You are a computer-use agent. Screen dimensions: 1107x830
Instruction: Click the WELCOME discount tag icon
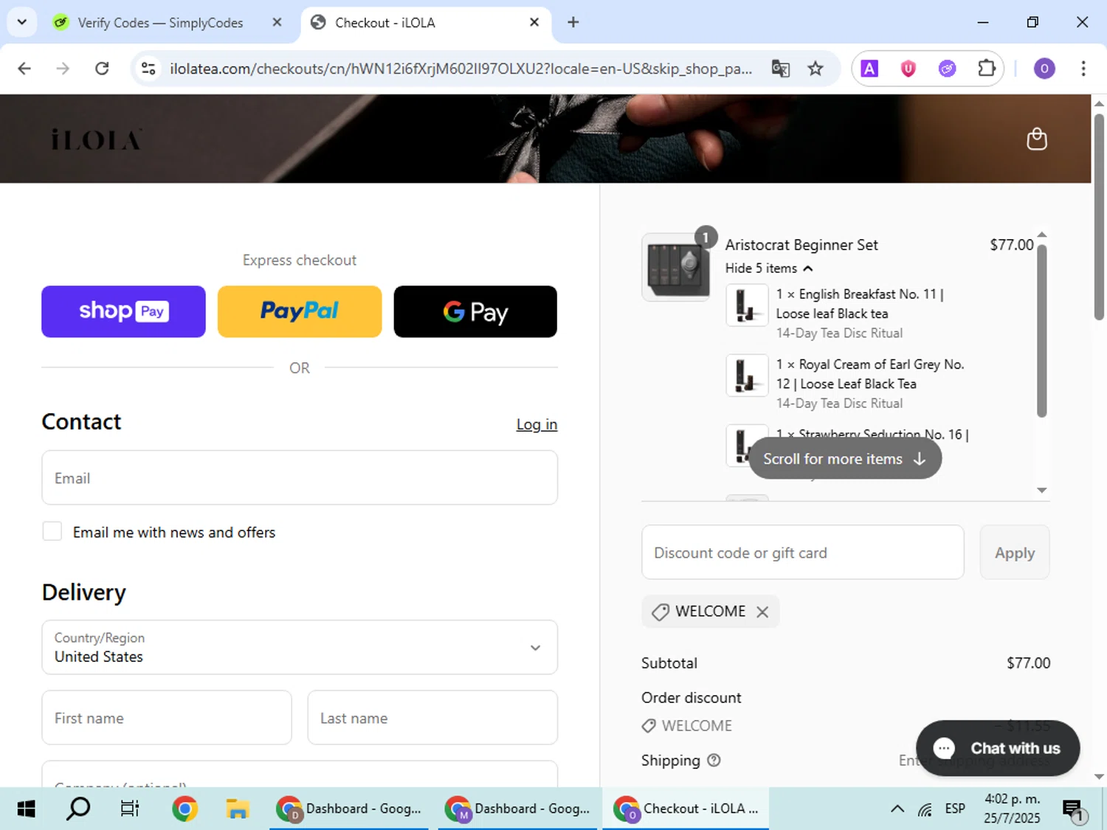pyautogui.click(x=661, y=612)
